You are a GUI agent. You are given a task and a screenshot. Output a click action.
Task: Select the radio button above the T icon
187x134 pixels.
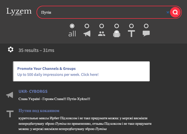(x=131, y=26)
